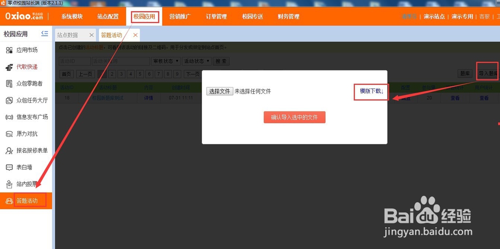This screenshot has height=249, width=500.
Task: Click the 搜索 button
Action: click(221, 61)
